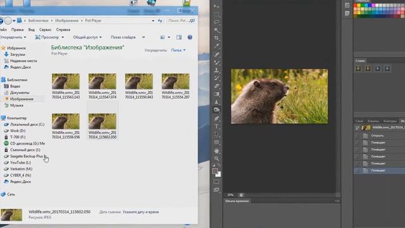Click Библиотеки in the address breadcrumb

click(x=38, y=21)
